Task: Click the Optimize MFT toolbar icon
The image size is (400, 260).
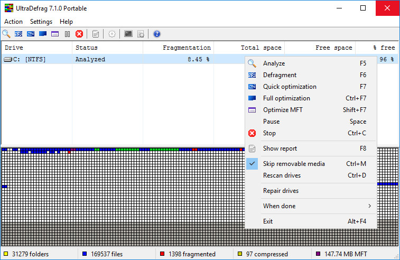Action: (55, 34)
